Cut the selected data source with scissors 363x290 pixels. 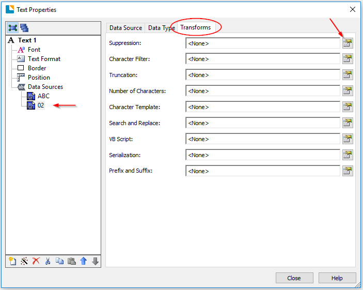point(48,261)
